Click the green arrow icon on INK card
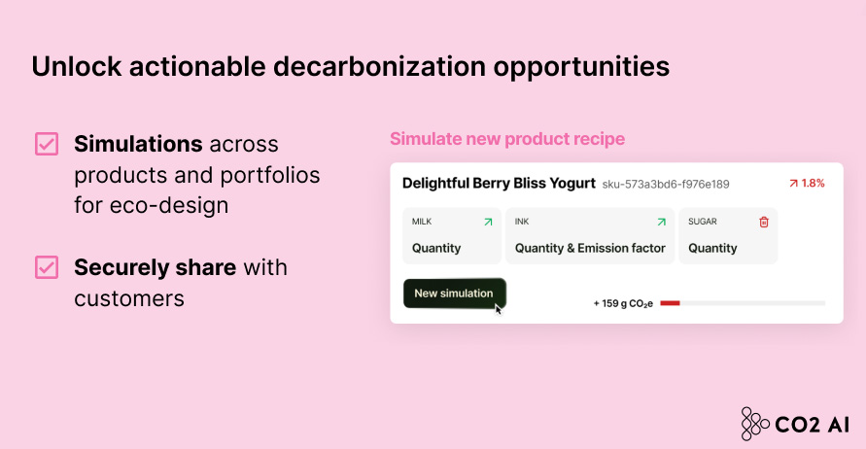Screen dimensions: 866x449 662,222
